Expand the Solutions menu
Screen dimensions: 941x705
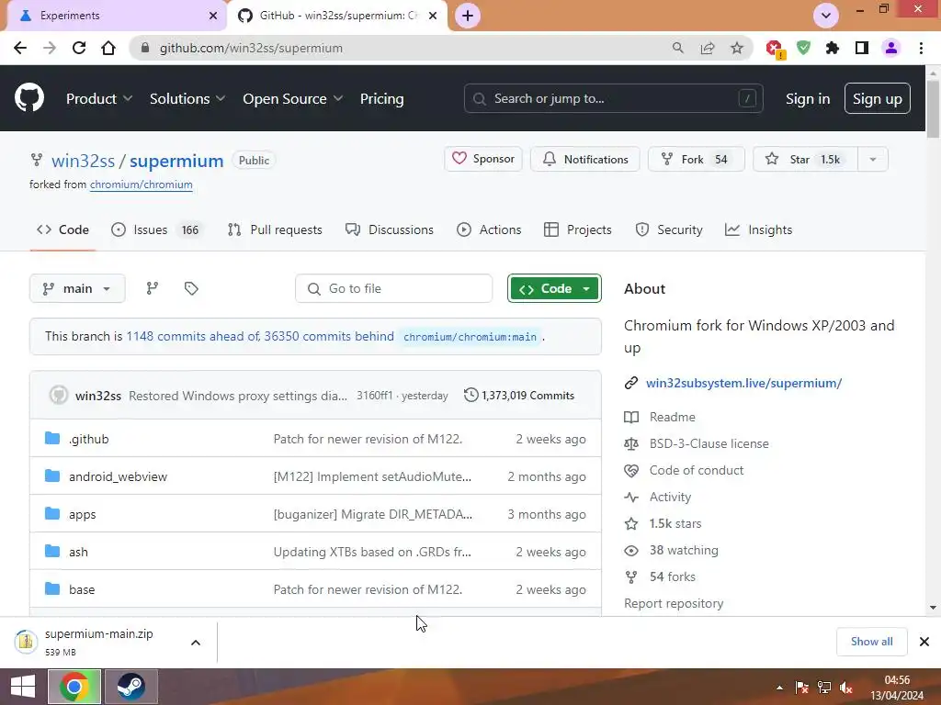tap(187, 98)
